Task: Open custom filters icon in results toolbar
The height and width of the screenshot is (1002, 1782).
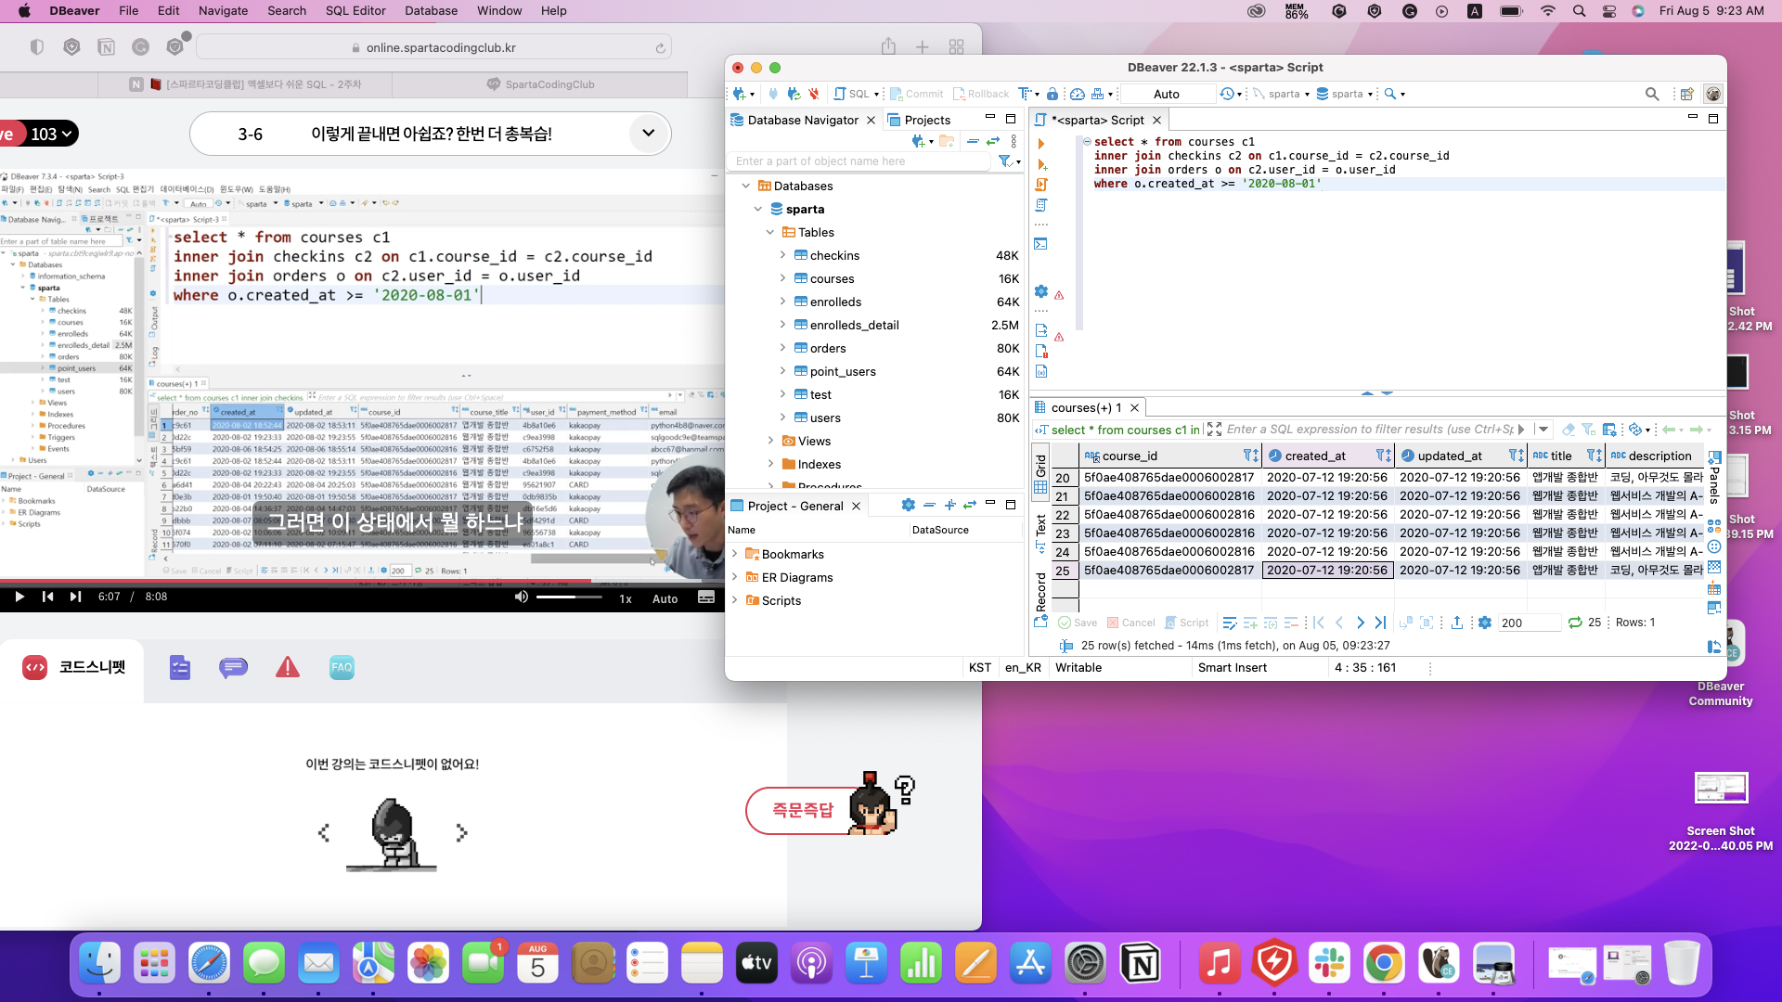Action: point(1609,430)
